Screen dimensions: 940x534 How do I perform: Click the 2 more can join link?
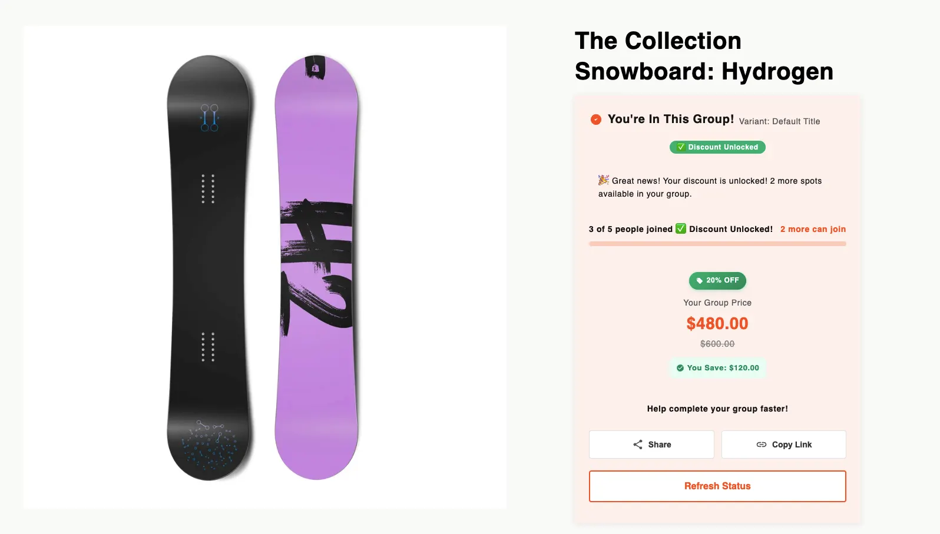pos(813,229)
